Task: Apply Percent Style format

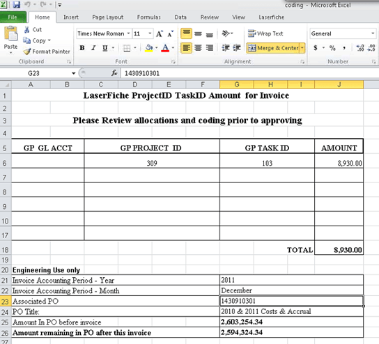Action: pyautogui.click(x=332, y=48)
